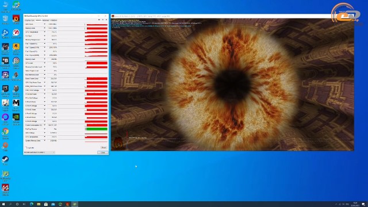368x207 pixels.
Task: Click the FurMark fur donut render window
Action: click(x=232, y=85)
